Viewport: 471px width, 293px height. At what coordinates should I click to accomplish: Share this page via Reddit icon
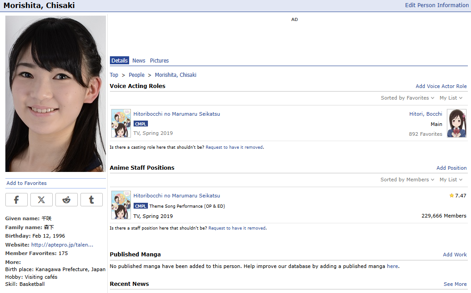[67, 200]
